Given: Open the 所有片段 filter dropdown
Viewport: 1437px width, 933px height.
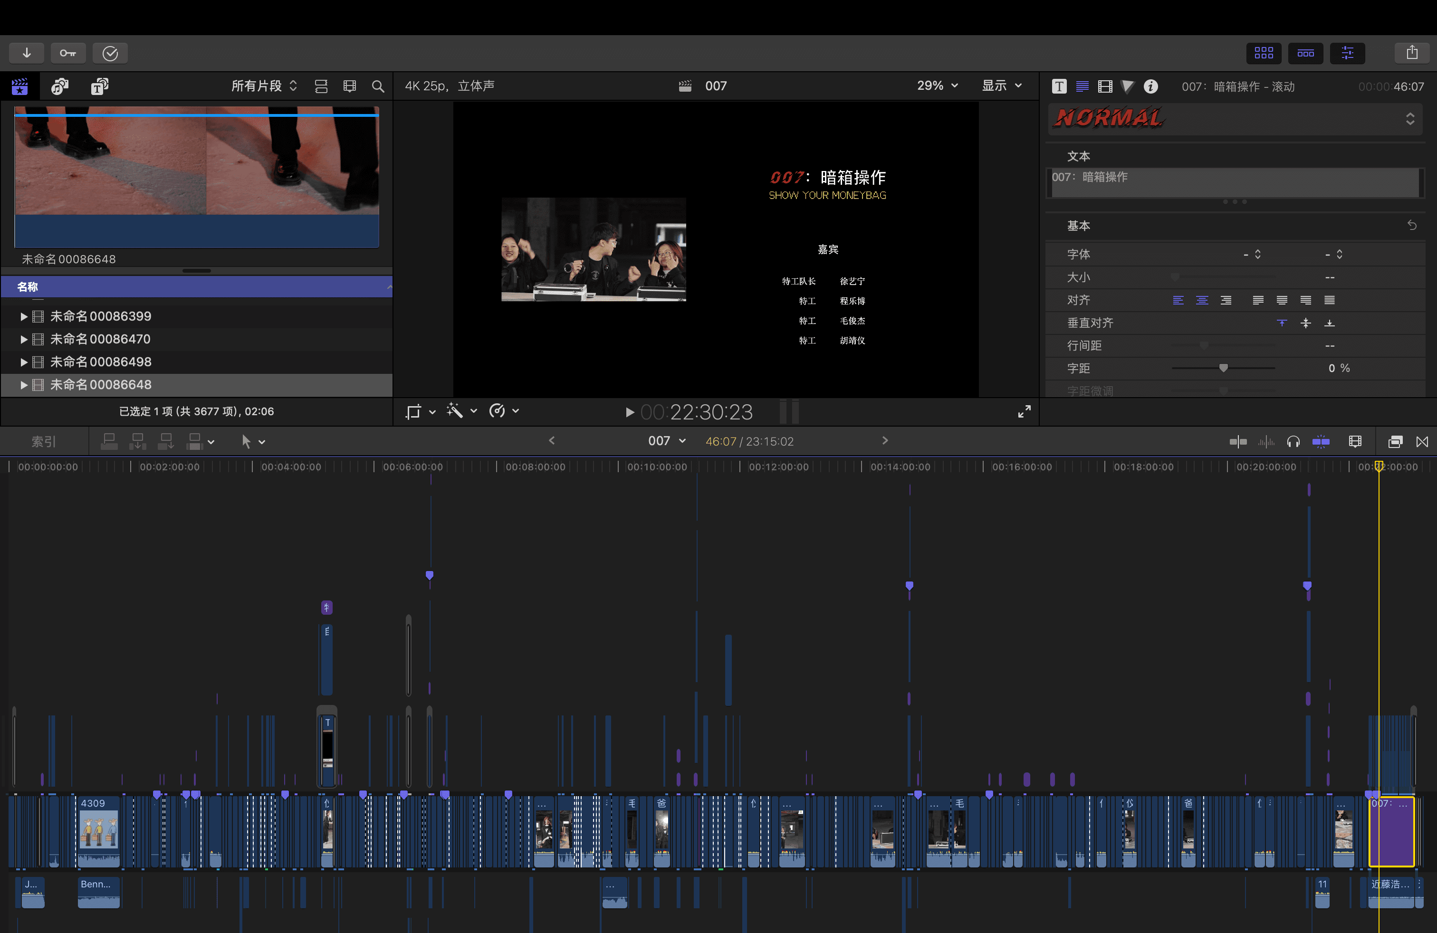Looking at the screenshot, I should [x=265, y=86].
